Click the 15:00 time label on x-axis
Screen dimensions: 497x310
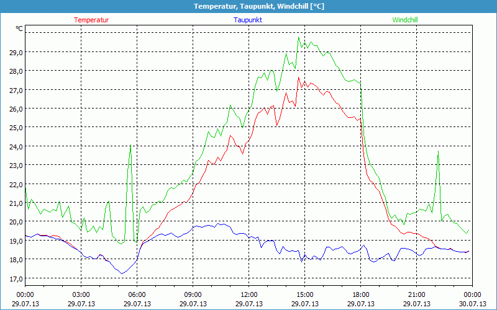pyautogui.click(x=305, y=295)
